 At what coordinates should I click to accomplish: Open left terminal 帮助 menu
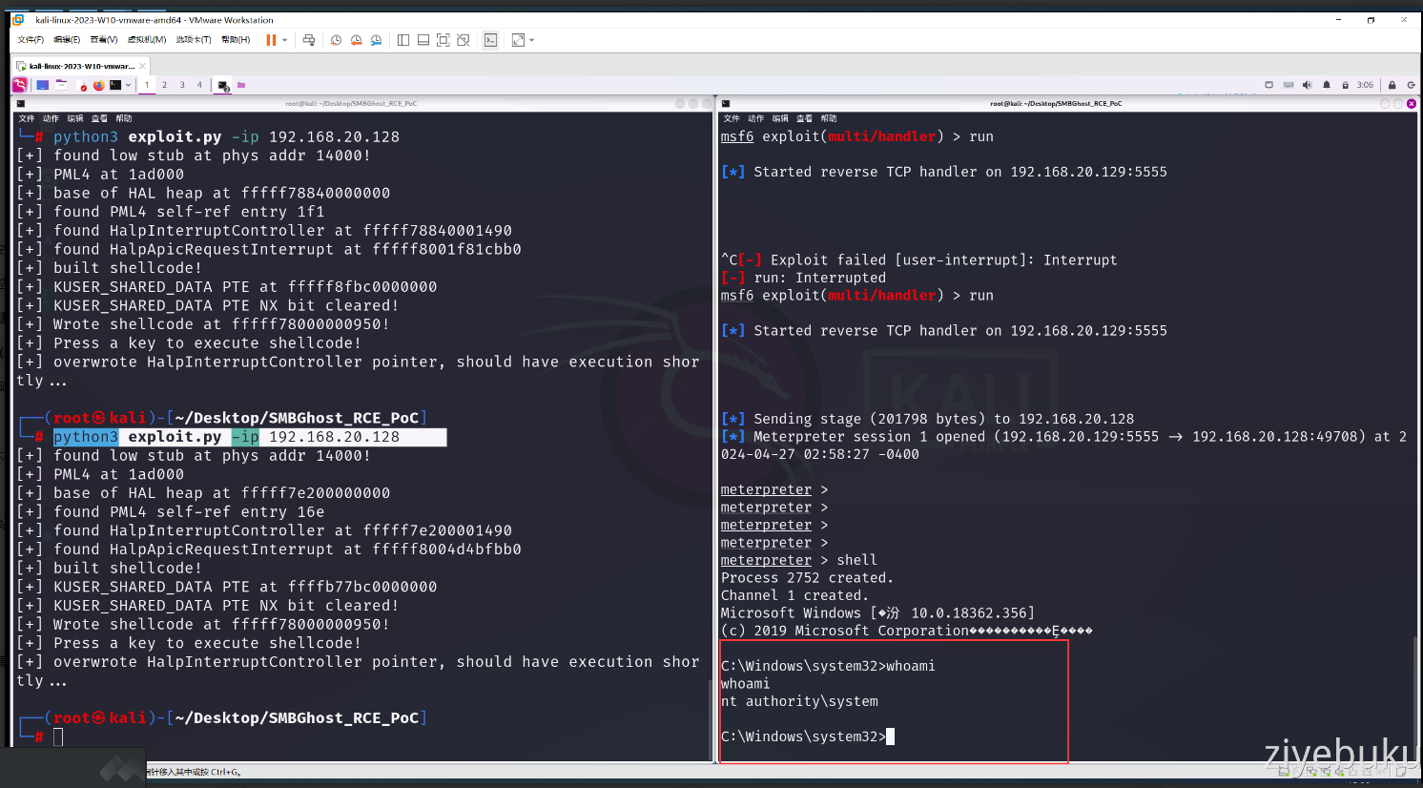click(x=124, y=119)
